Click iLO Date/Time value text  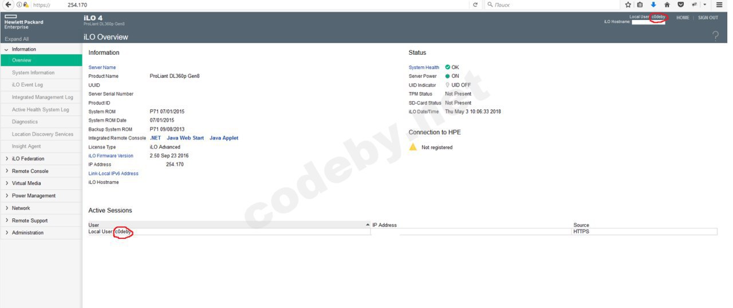473,111
